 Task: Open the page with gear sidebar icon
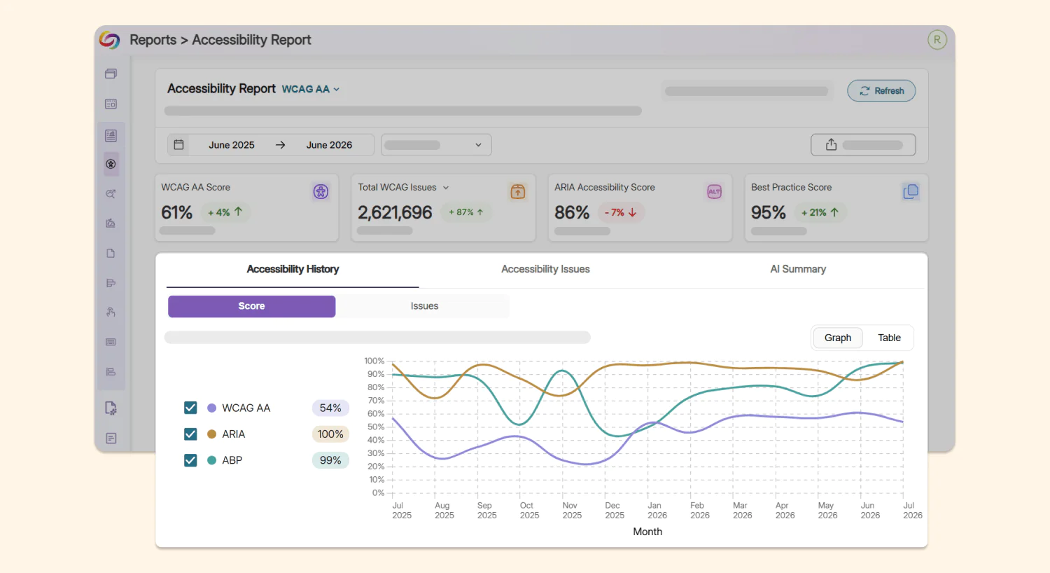tap(111, 408)
